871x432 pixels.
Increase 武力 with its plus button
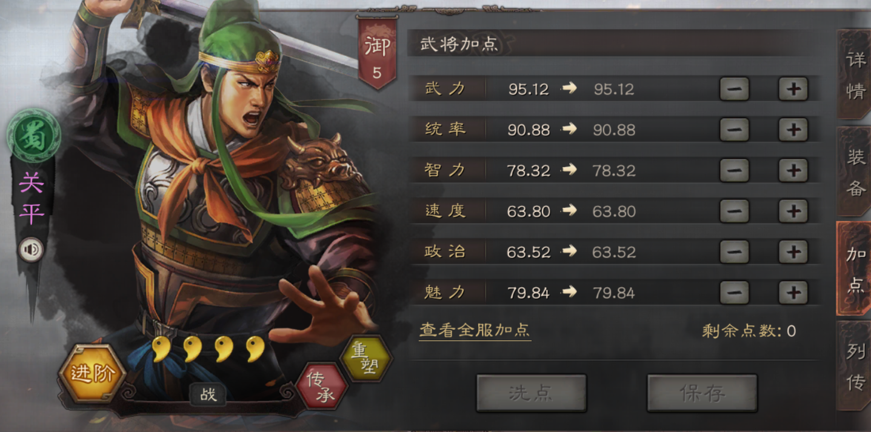click(x=793, y=89)
